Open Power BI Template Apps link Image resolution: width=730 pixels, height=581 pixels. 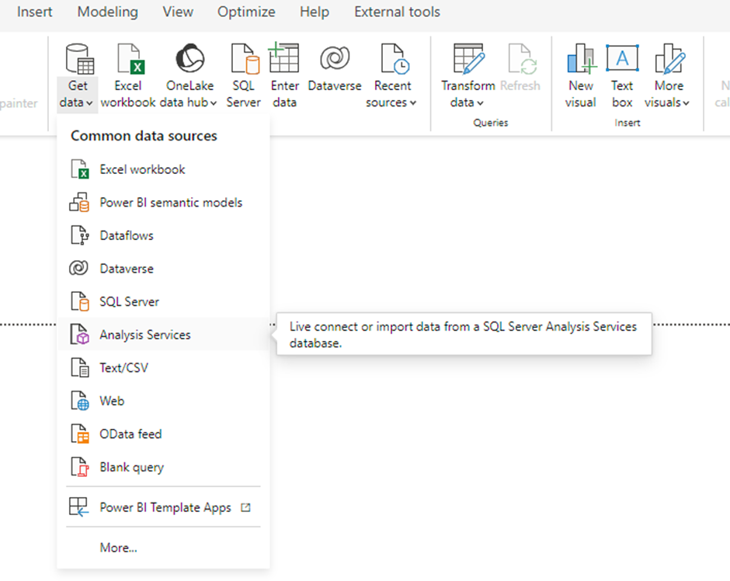click(x=165, y=508)
